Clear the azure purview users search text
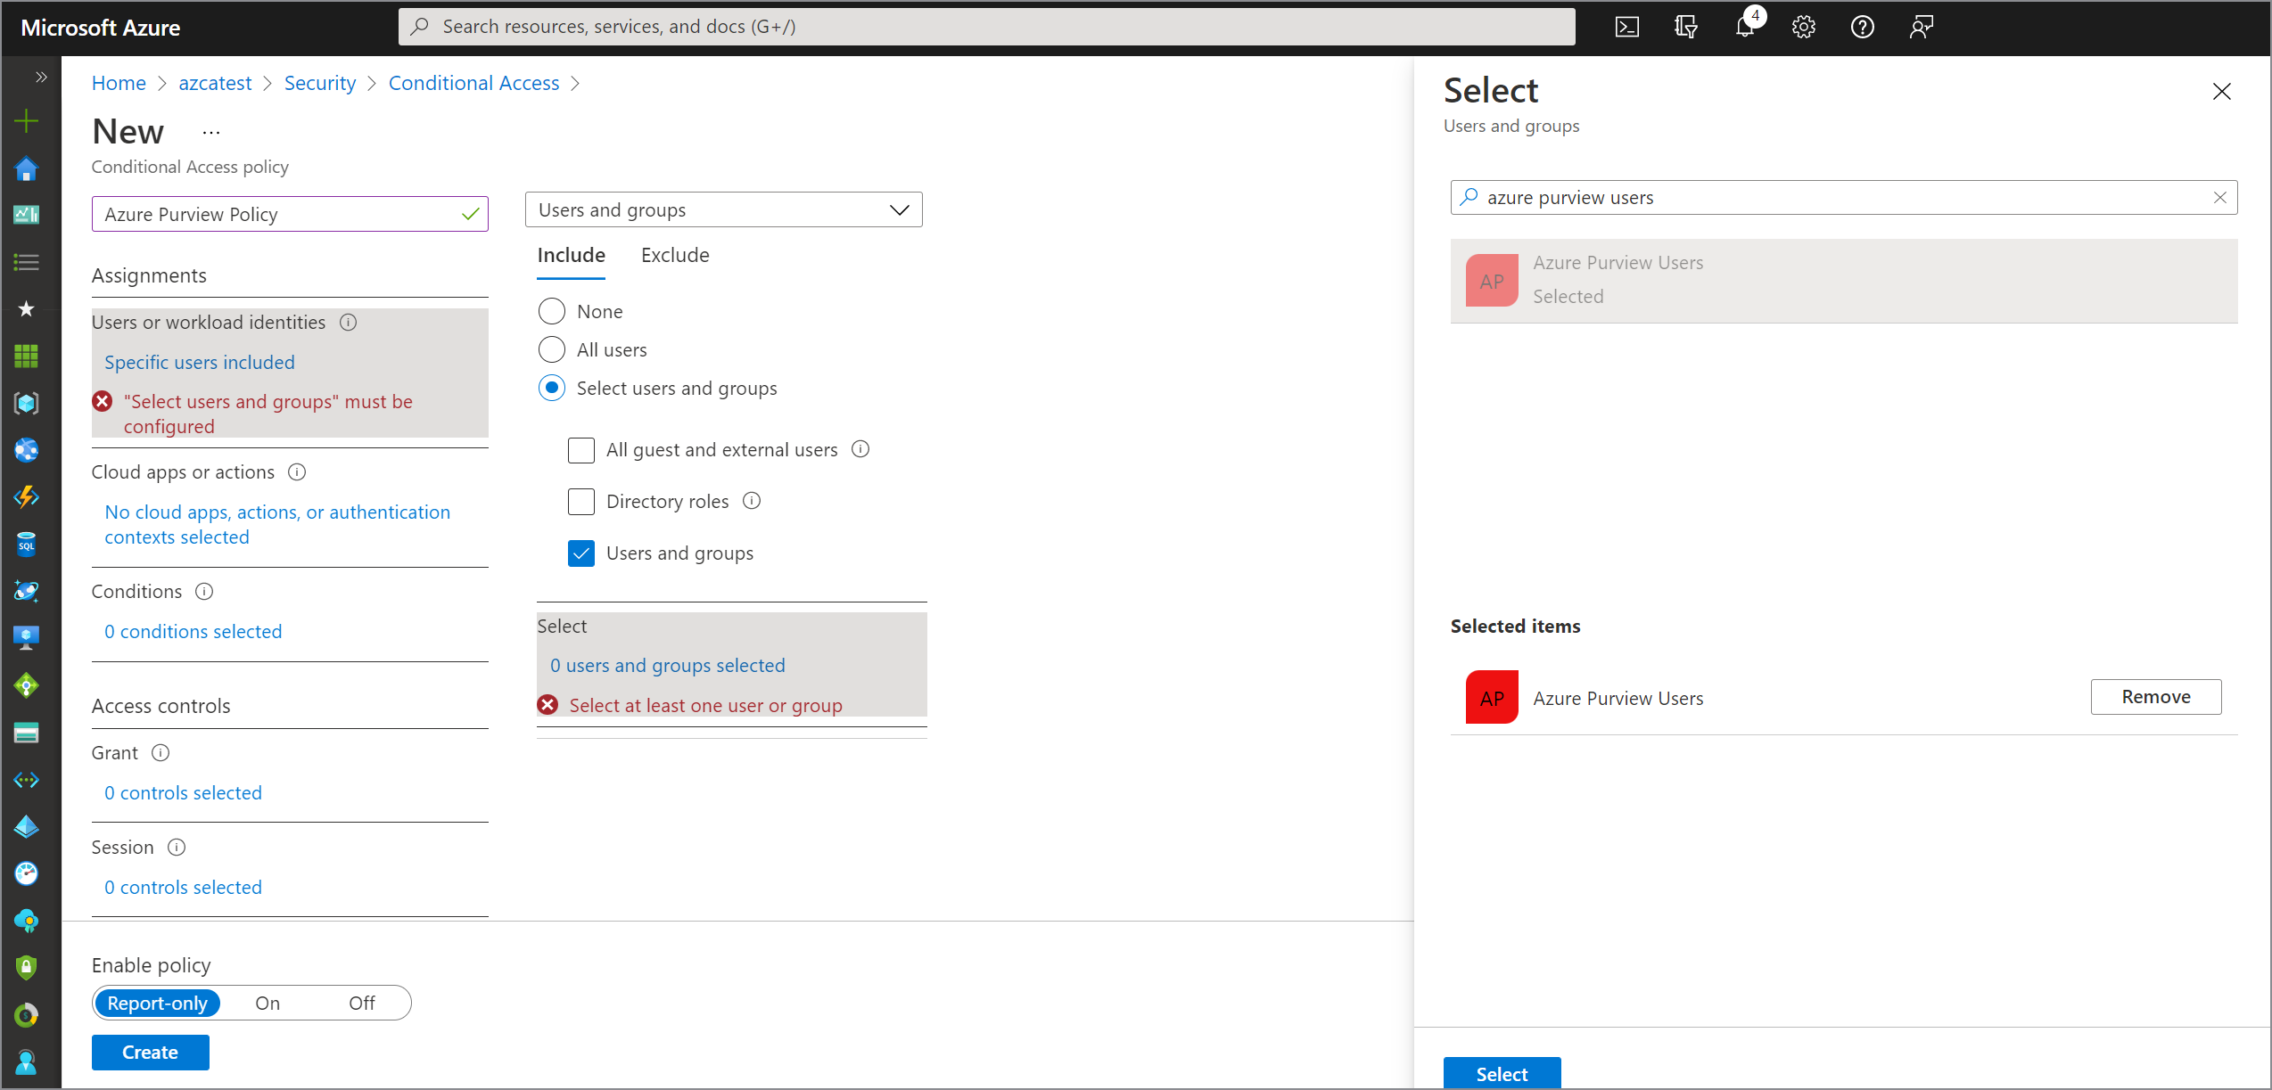The width and height of the screenshot is (2272, 1090). click(2219, 197)
